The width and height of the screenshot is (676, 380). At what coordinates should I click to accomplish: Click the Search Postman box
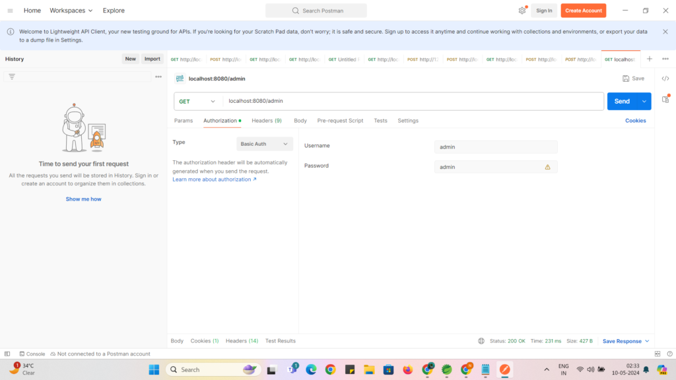pyautogui.click(x=316, y=11)
